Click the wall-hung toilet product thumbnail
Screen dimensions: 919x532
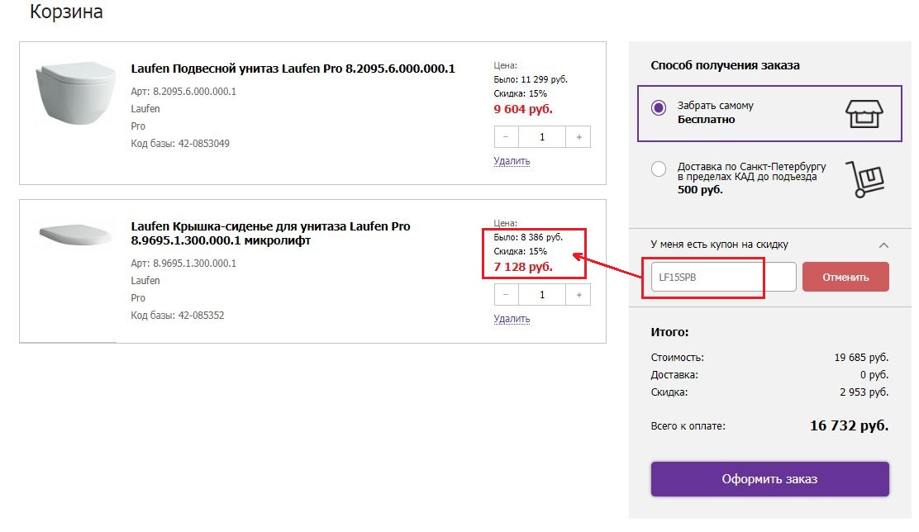pos(75,93)
